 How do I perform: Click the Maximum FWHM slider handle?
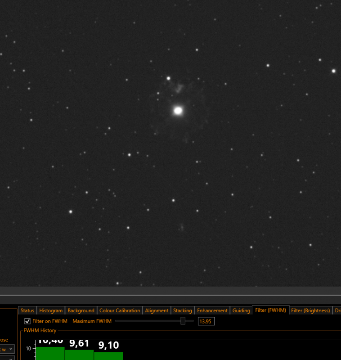[x=183, y=321]
